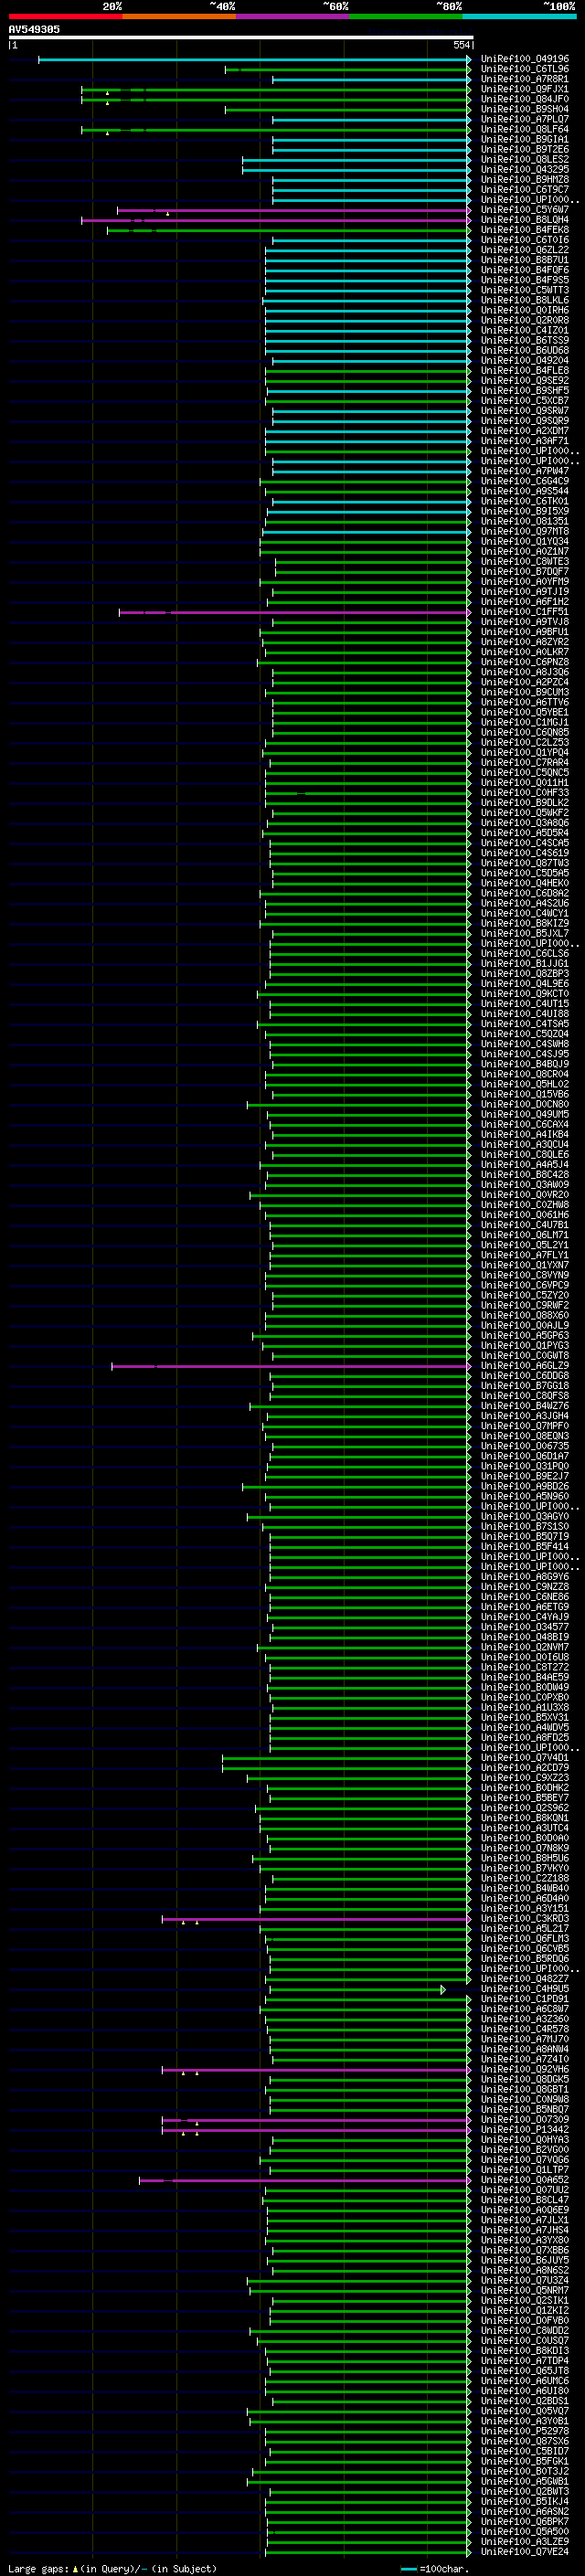Click purple alignment bar of UniRef100_Q0A652
This screenshot has height=2576, width=585.
pos(305,2180)
